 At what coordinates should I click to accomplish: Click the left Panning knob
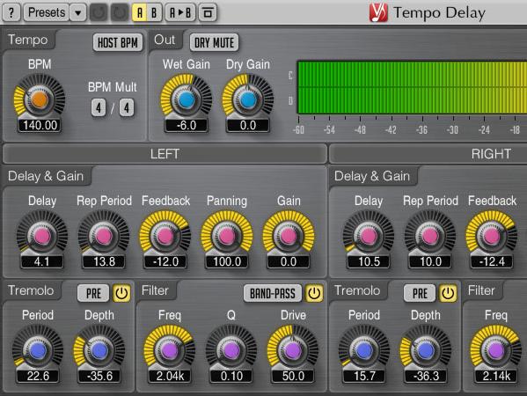pyautogui.click(x=227, y=236)
